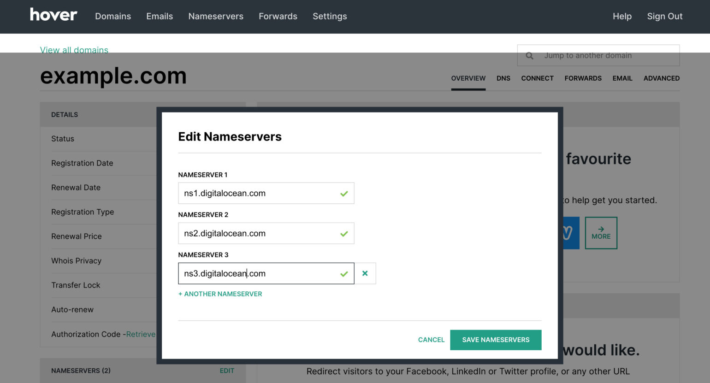
Task: Open Settings in top navigation
Action: point(330,16)
